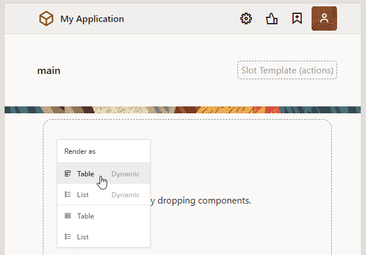Choose Table Dynamic from Render as menu
This screenshot has width=366, height=255.
click(x=104, y=173)
